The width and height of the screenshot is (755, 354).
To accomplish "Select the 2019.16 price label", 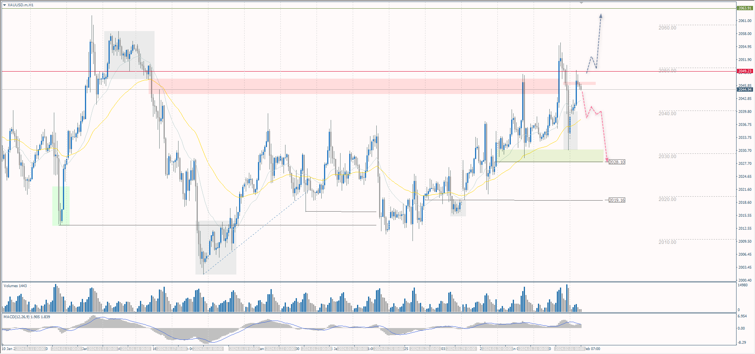I will 617,200.
